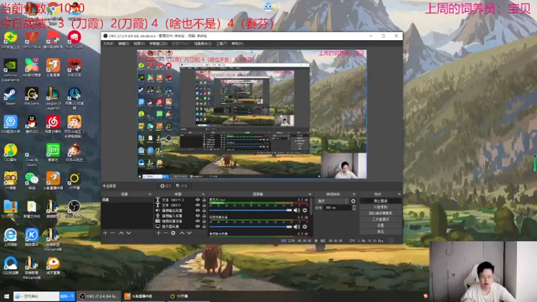Launch WeGame from the desktop

32,96
